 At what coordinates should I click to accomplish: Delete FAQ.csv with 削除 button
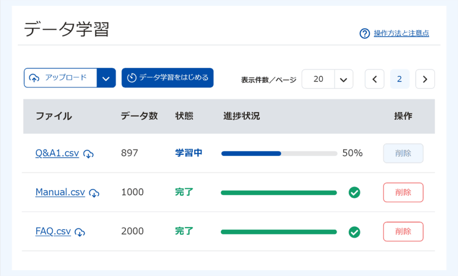pyautogui.click(x=403, y=232)
